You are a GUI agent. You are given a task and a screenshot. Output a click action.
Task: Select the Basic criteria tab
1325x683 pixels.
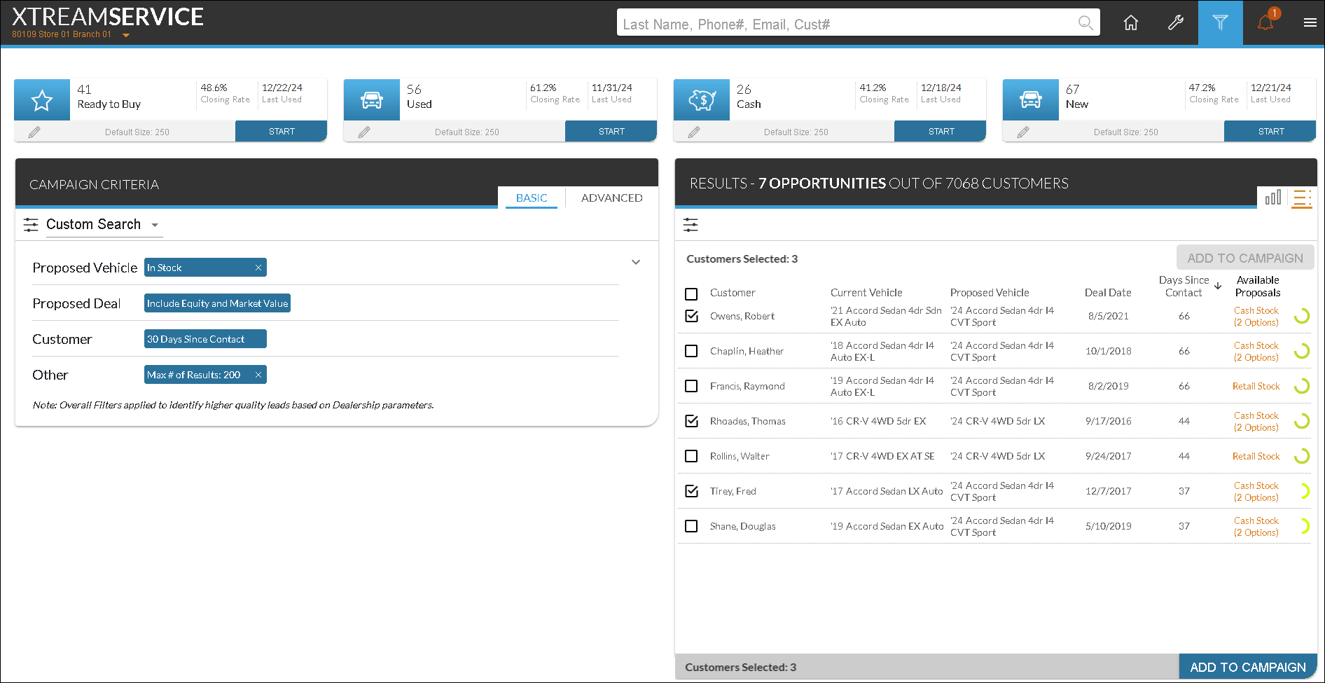click(532, 198)
